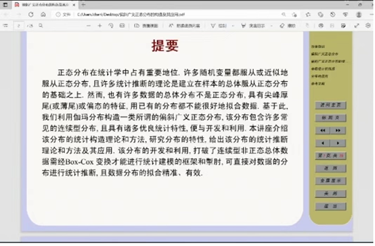Click the 返回 button
This screenshot has width=375, height=246.
(330, 168)
